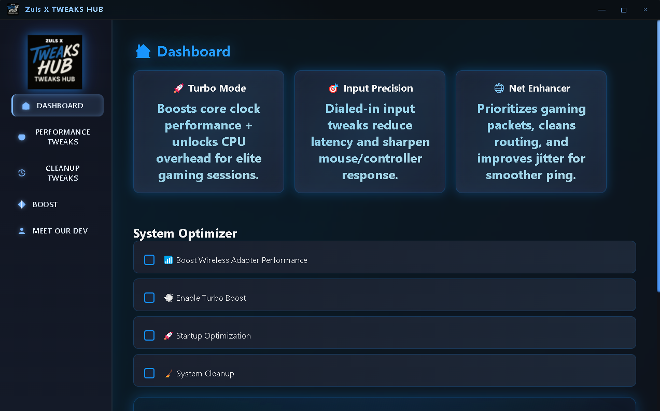660x411 pixels.
Task: Minimize the Tweaks Hub window
Action: [602, 9]
